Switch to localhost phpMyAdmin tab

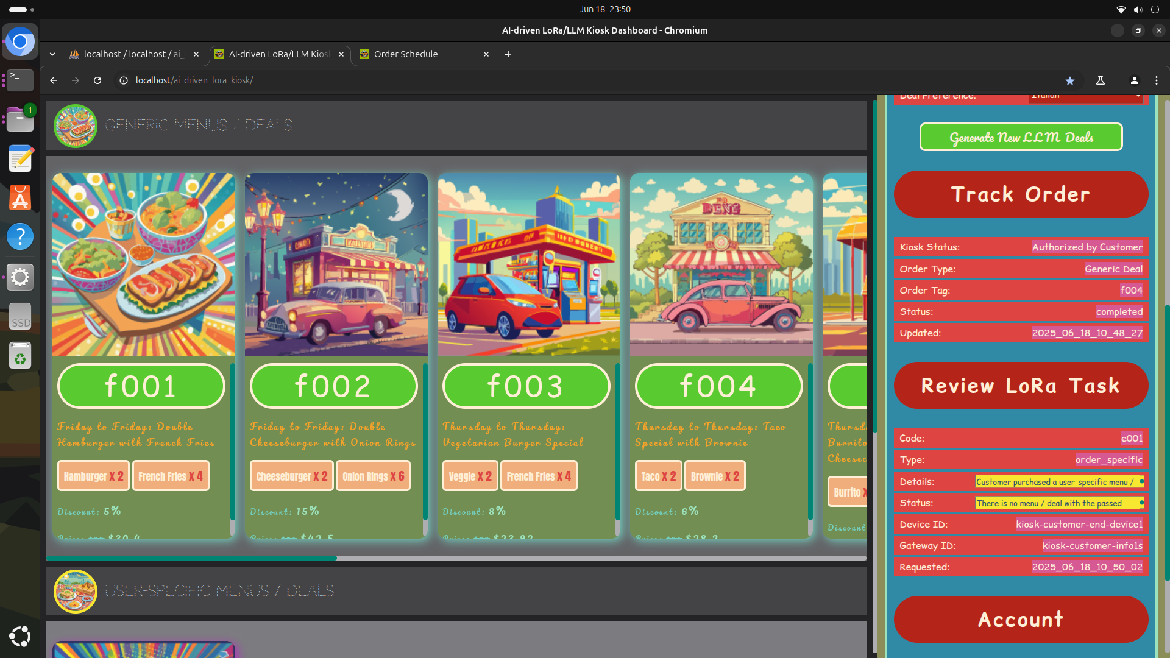[x=134, y=54]
